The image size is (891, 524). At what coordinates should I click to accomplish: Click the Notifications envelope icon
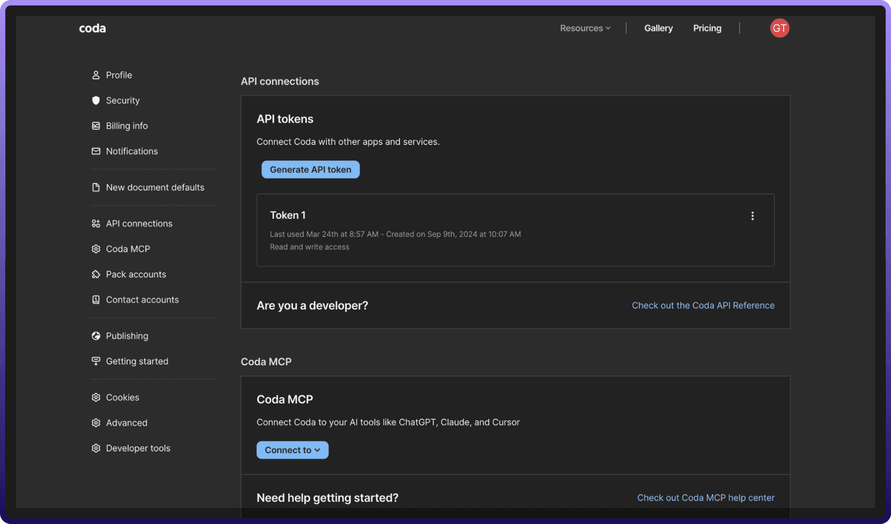(x=96, y=151)
